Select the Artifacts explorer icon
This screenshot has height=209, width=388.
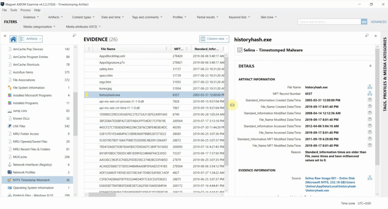coord(22,39)
